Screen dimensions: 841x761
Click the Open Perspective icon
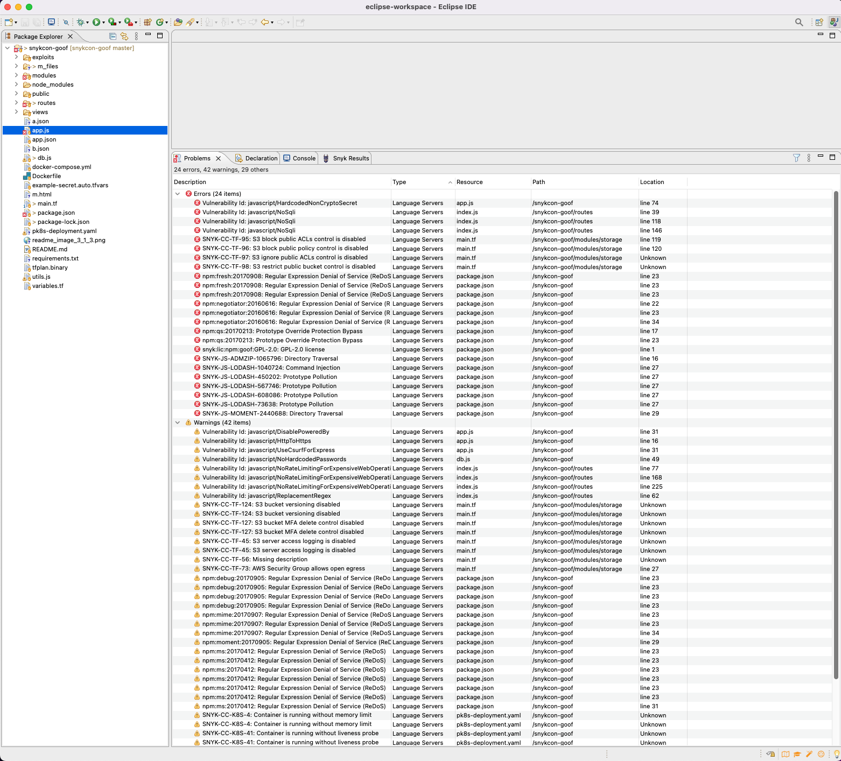(x=819, y=22)
